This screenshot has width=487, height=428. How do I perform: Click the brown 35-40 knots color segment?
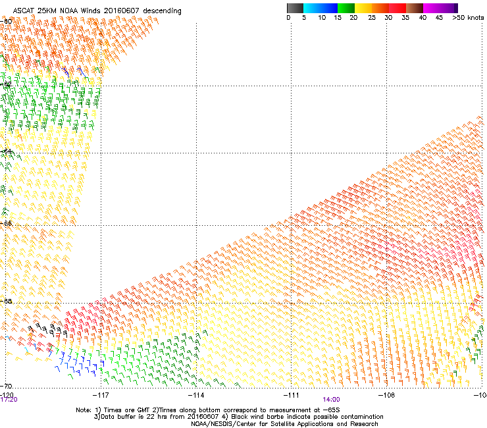(x=415, y=8)
